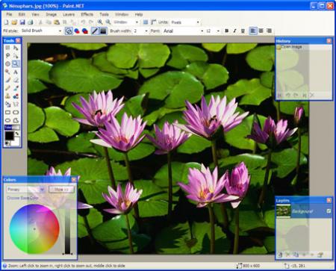The width and height of the screenshot is (336, 271).
Task: Select the Color Picker eyedropper tool
Action: click(16, 88)
